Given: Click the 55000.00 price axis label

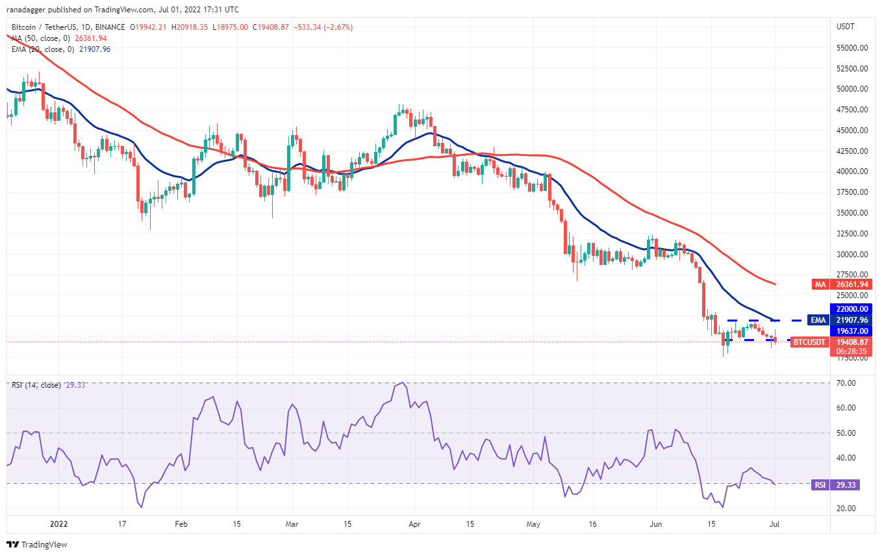Looking at the screenshot, I should pos(851,47).
